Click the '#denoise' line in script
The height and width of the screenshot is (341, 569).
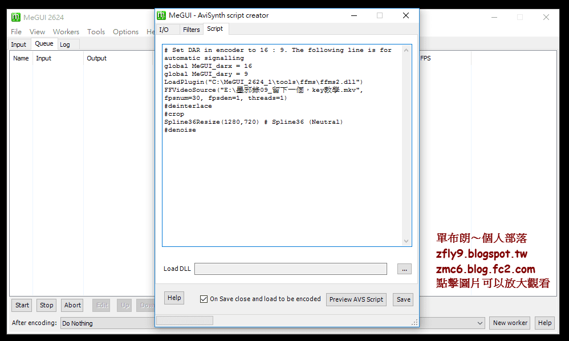[x=180, y=130]
